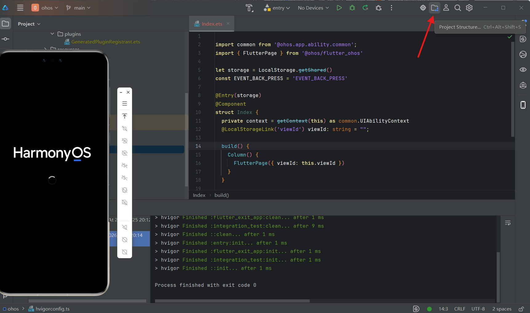This screenshot has width=530, height=313.
Task: Open the Project view dropdown
Action: pyautogui.click(x=29, y=24)
